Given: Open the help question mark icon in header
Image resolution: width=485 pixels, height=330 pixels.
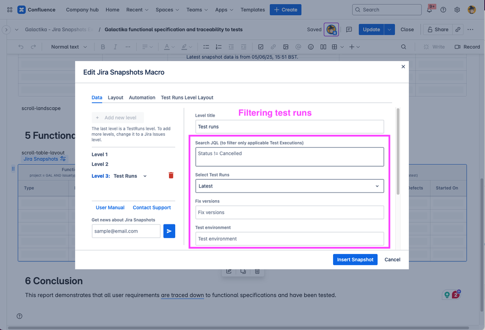Looking at the screenshot, I should [443, 10].
